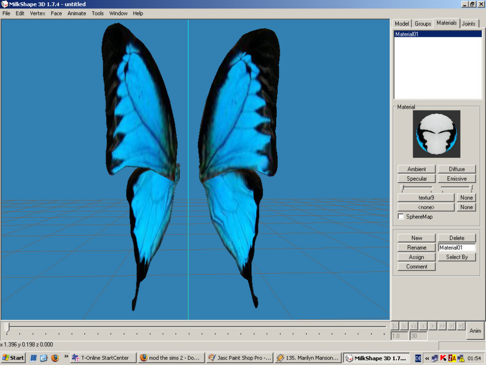Select Material01 in the materials list
This screenshot has height=365, width=486.
(x=438, y=34)
